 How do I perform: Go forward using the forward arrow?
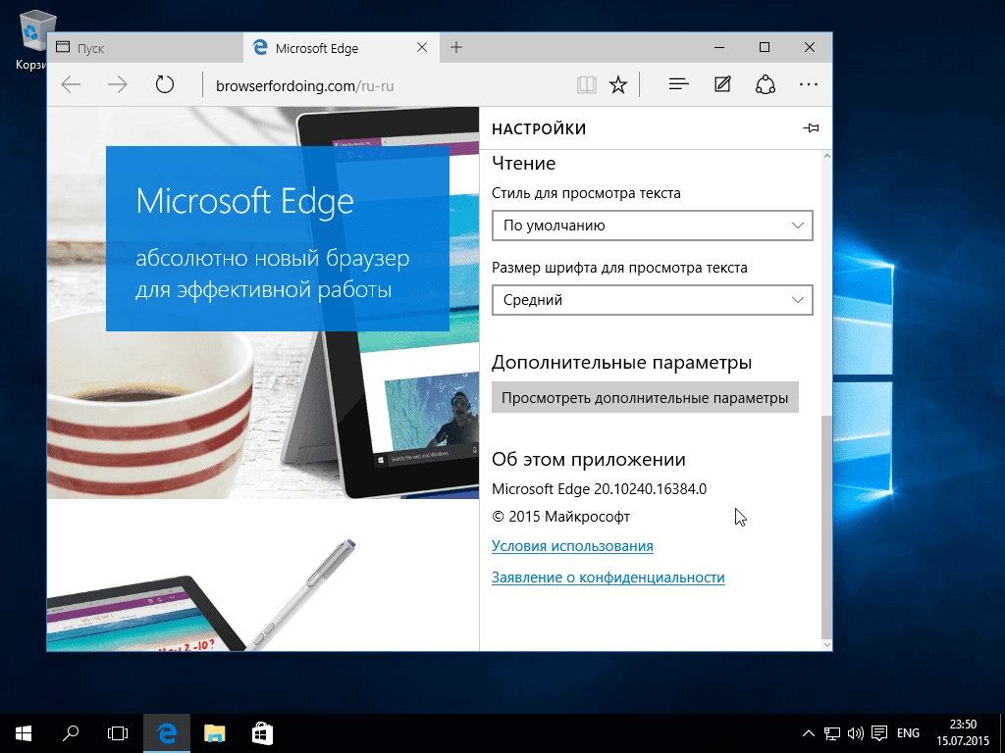(x=118, y=84)
